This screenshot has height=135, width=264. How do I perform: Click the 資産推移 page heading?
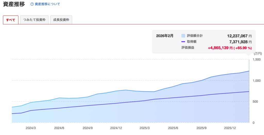pyautogui.click(x=14, y=4)
